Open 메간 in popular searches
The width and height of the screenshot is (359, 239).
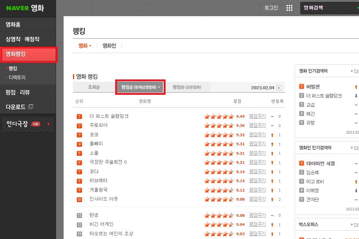pos(310,114)
